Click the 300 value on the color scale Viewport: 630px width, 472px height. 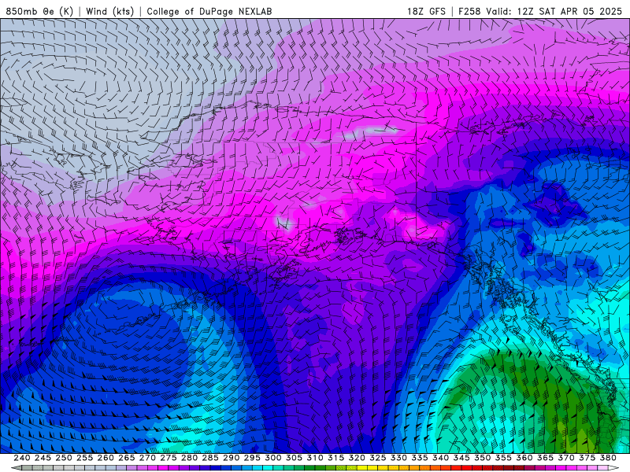(x=272, y=458)
